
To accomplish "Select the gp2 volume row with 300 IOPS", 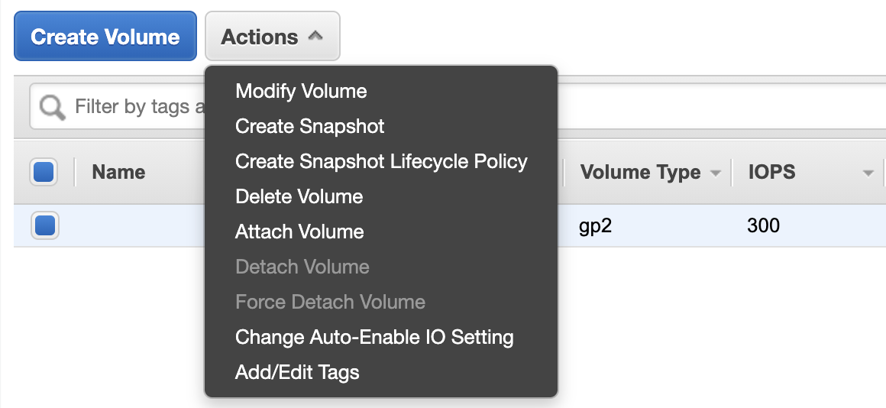I will pos(450,225).
